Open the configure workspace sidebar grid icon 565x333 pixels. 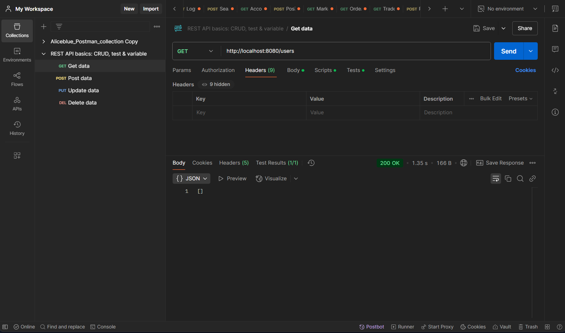tap(17, 155)
